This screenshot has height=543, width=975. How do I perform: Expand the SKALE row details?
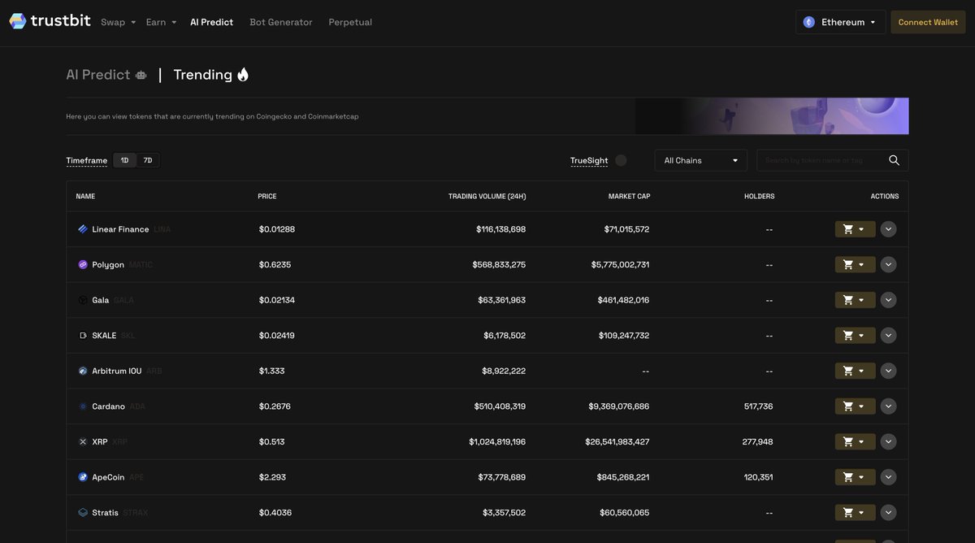click(x=889, y=336)
